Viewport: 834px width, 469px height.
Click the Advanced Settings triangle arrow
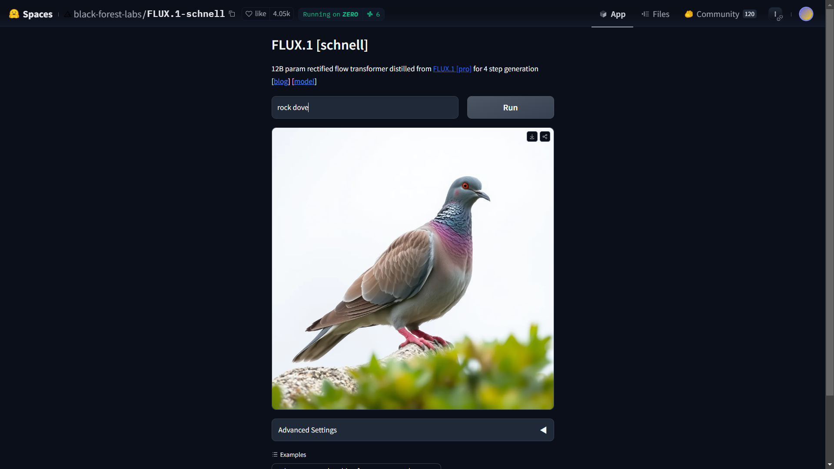[x=543, y=430]
